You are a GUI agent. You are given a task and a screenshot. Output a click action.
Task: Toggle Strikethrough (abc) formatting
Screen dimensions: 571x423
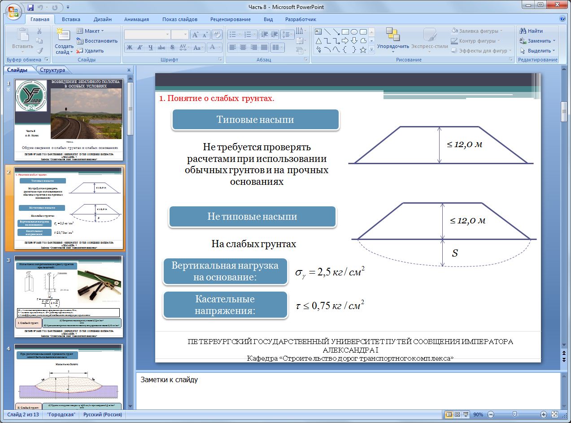[161, 47]
